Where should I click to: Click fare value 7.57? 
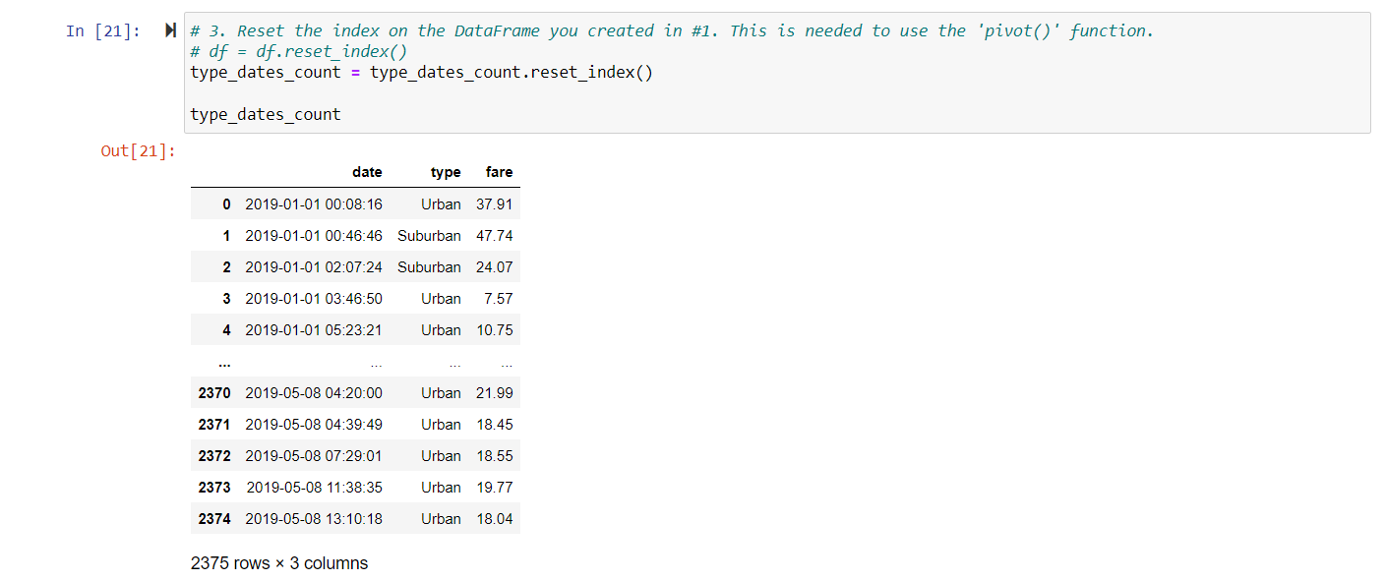point(499,299)
